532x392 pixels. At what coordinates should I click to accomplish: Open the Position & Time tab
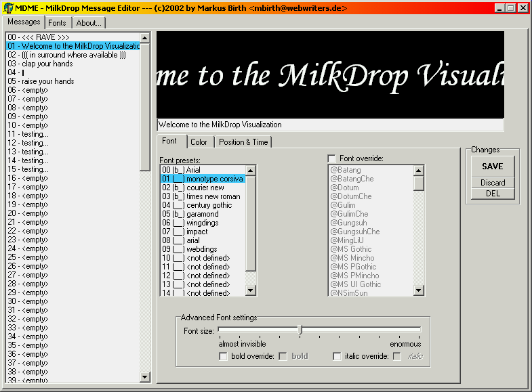point(243,142)
